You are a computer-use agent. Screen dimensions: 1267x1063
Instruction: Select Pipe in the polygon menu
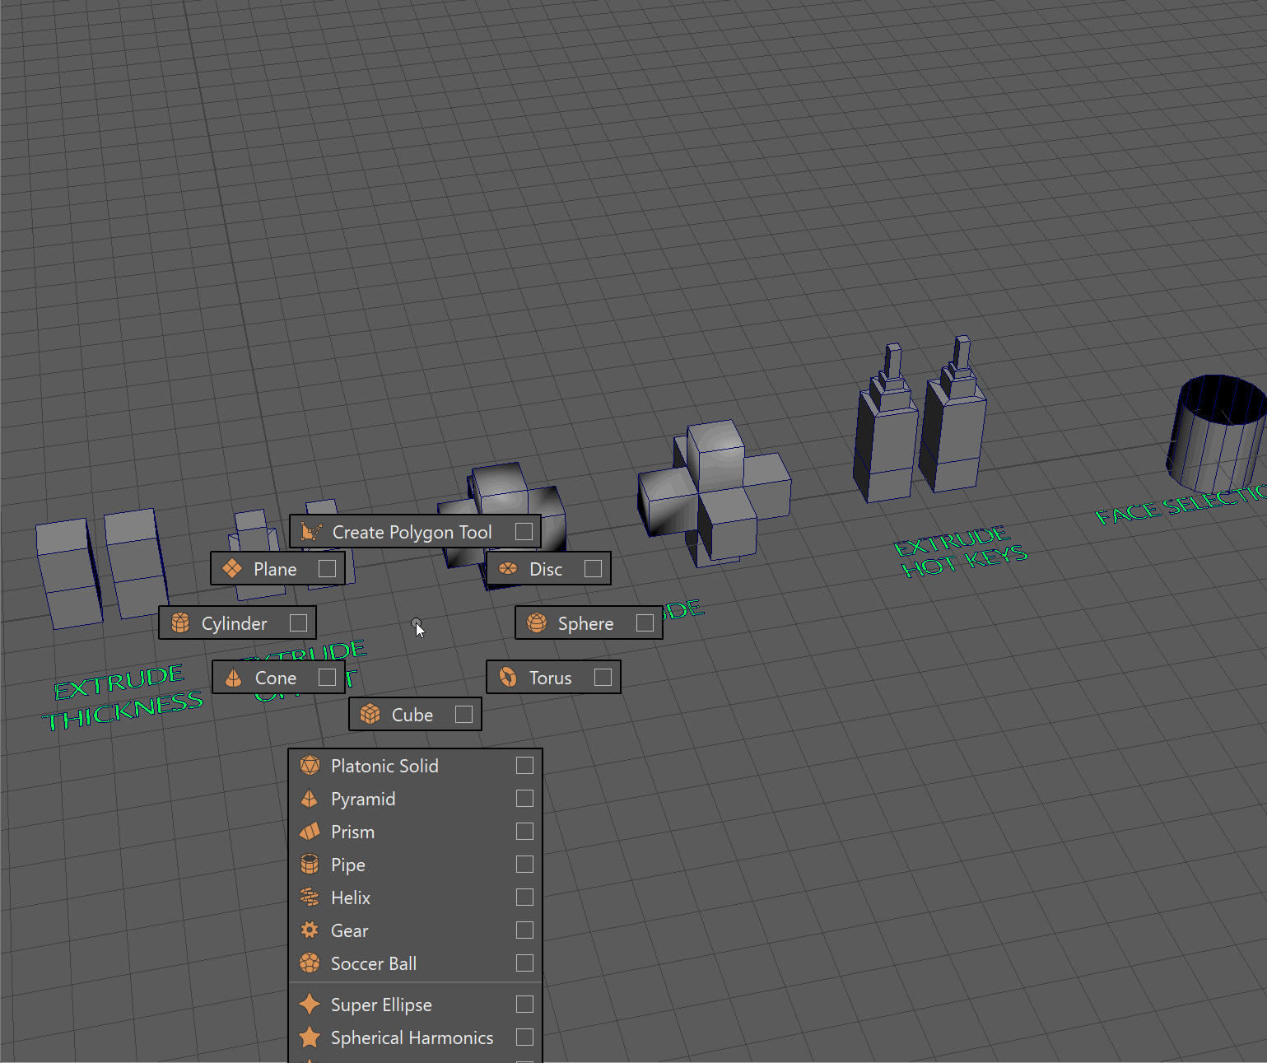click(x=347, y=865)
